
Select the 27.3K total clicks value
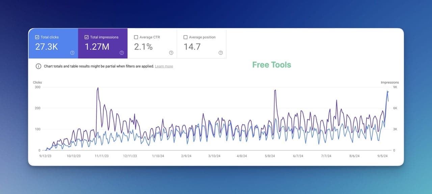tap(47, 47)
